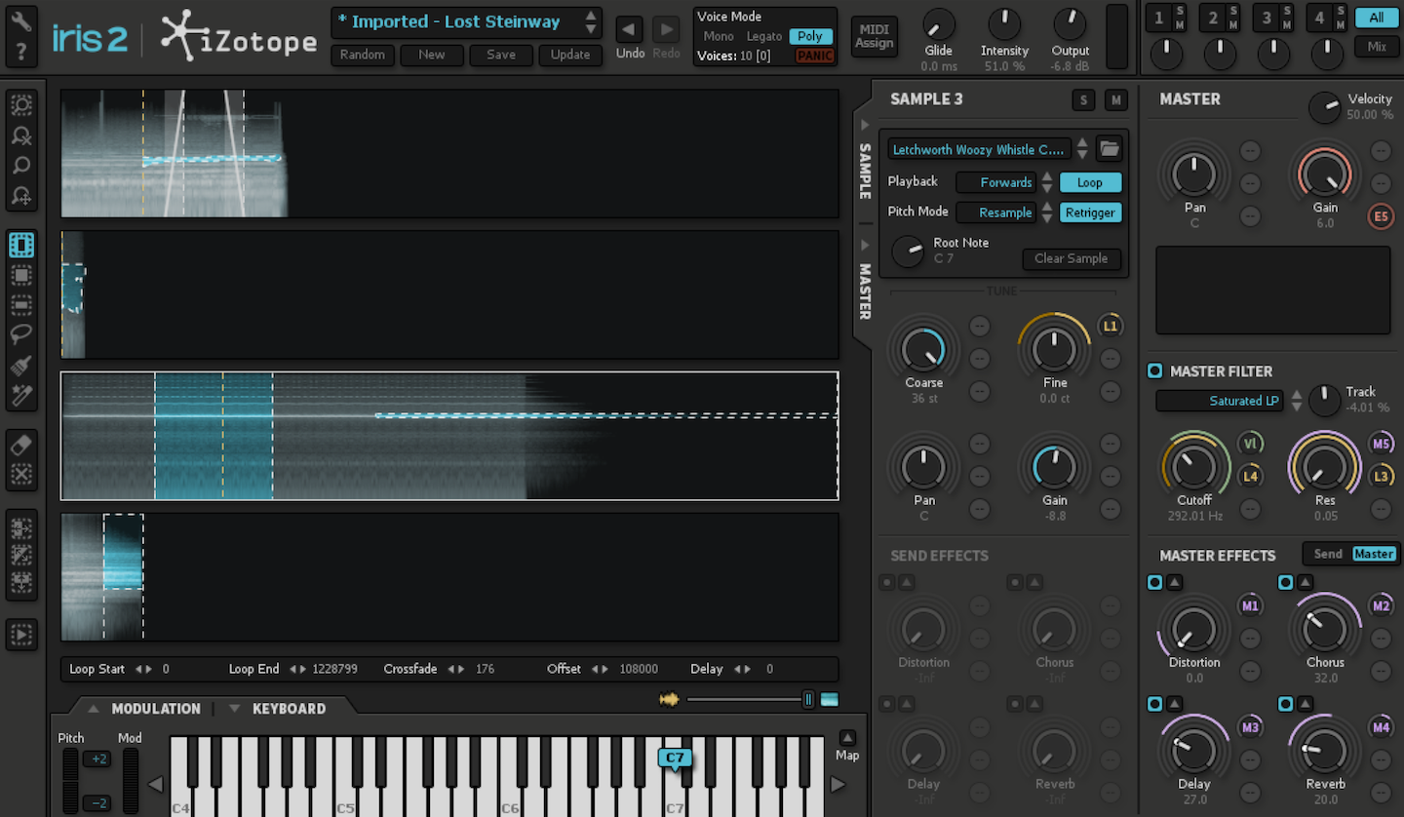Open the wrench settings icon
Screen dimensions: 1404x817
[x=21, y=20]
